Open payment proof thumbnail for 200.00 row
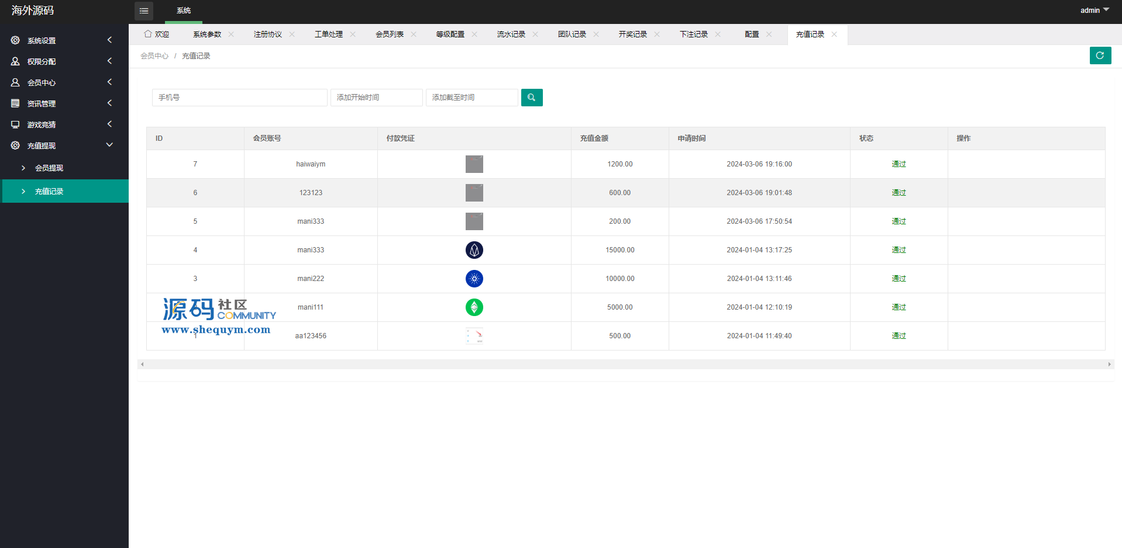The width and height of the screenshot is (1122, 548). point(474,221)
